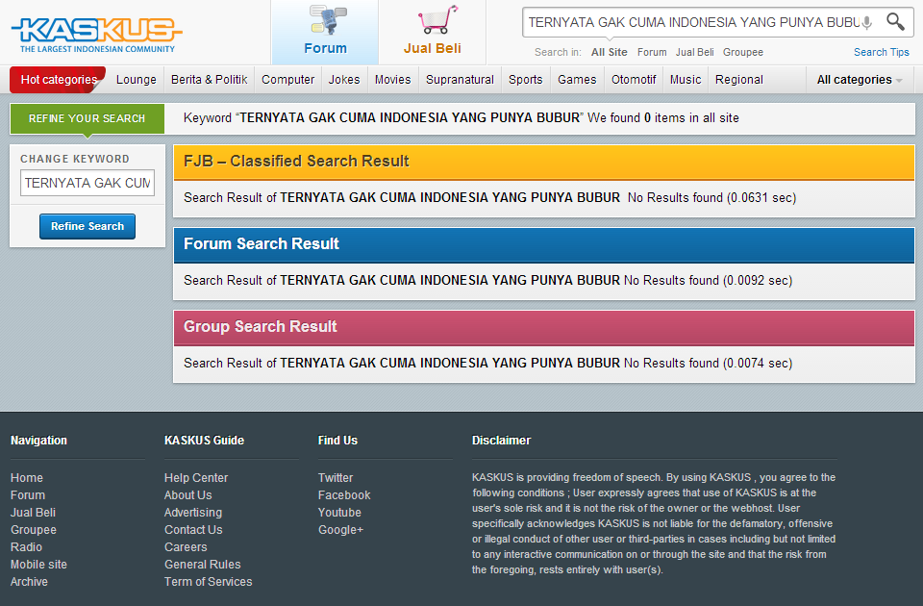923x606 pixels.
Task: Open the Berita & Politik category
Action: 209,80
